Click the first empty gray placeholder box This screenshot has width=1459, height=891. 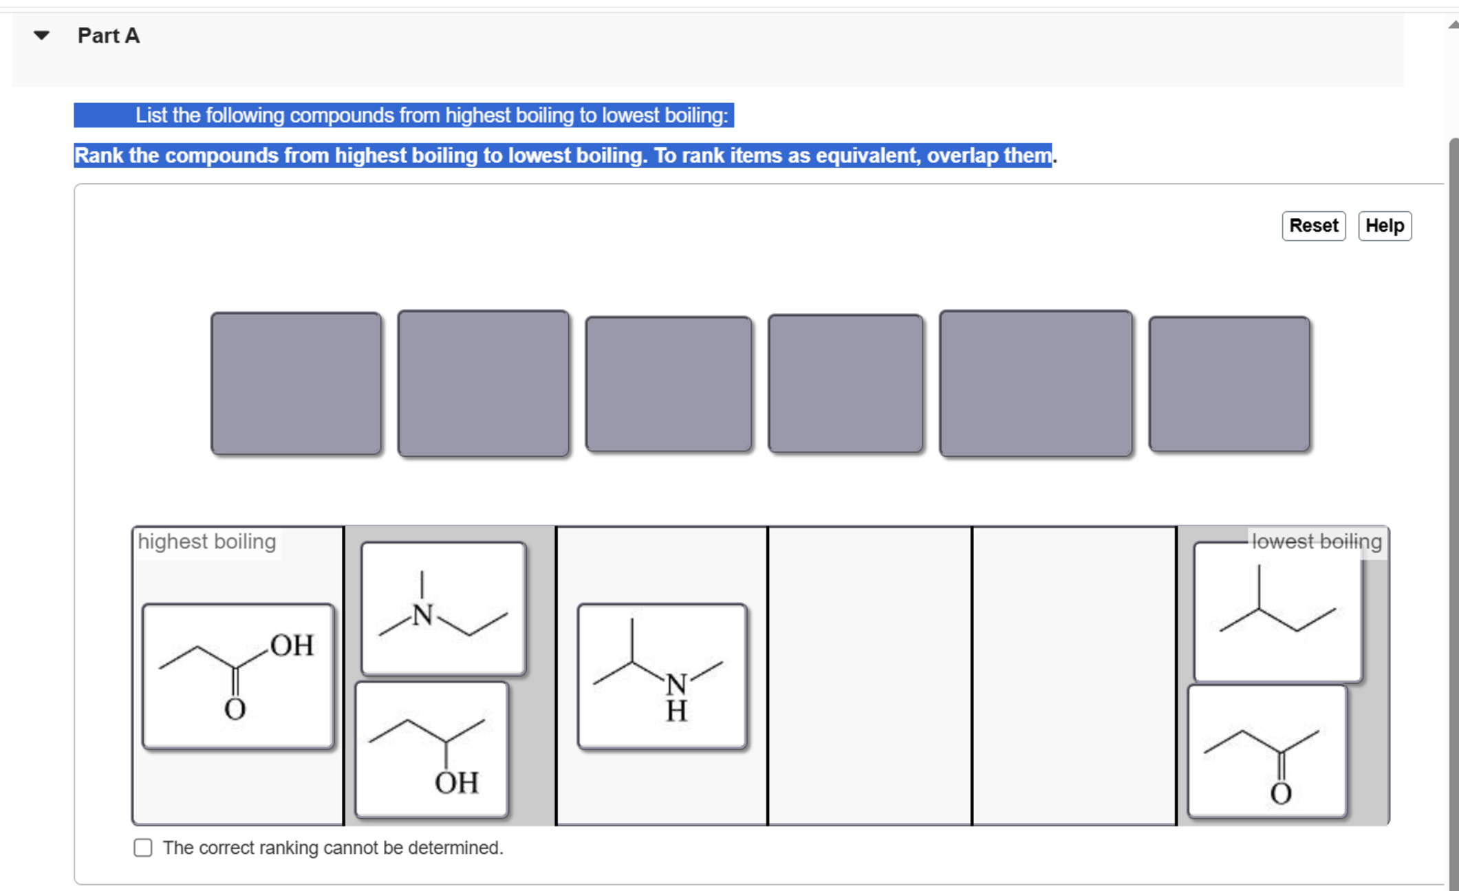click(296, 383)
